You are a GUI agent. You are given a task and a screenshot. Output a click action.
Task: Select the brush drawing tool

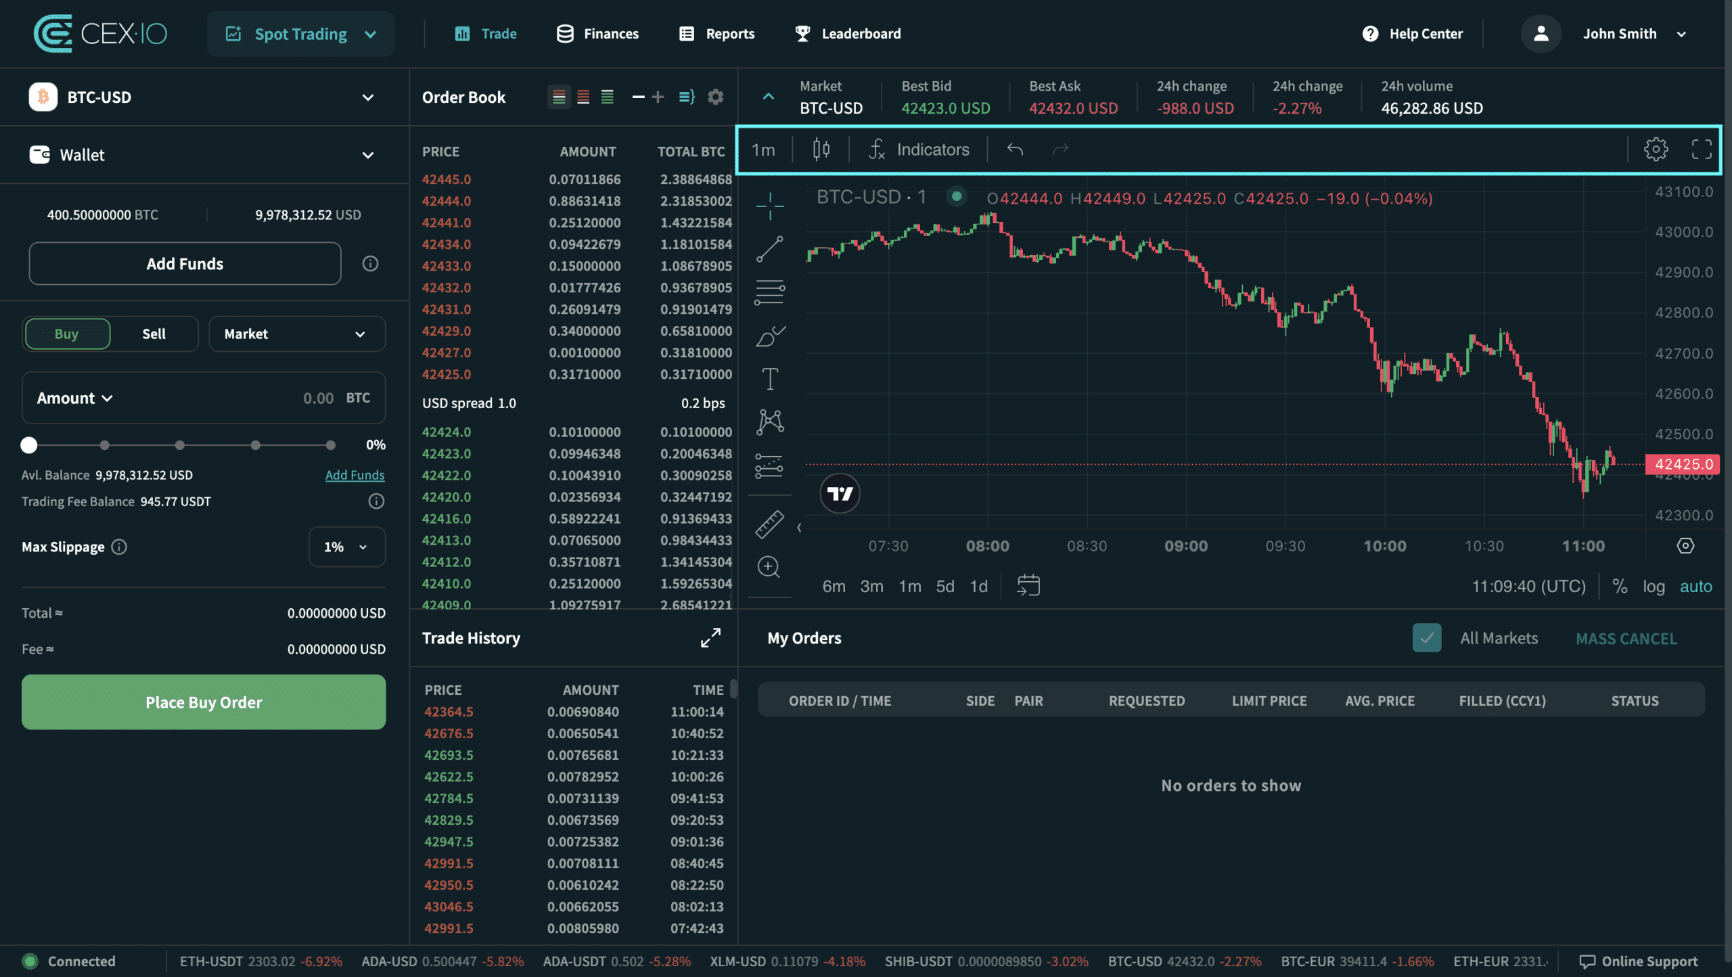770,336
